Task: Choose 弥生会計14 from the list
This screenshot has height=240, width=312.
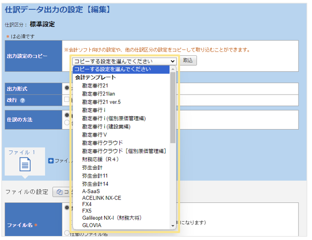Action: point(95,183)
